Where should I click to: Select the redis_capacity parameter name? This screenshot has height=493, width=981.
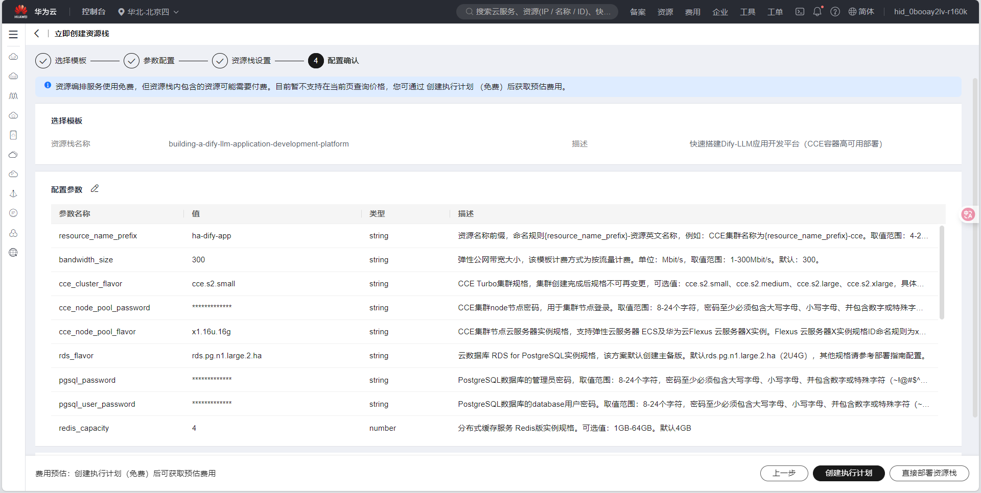click(84, 428)
